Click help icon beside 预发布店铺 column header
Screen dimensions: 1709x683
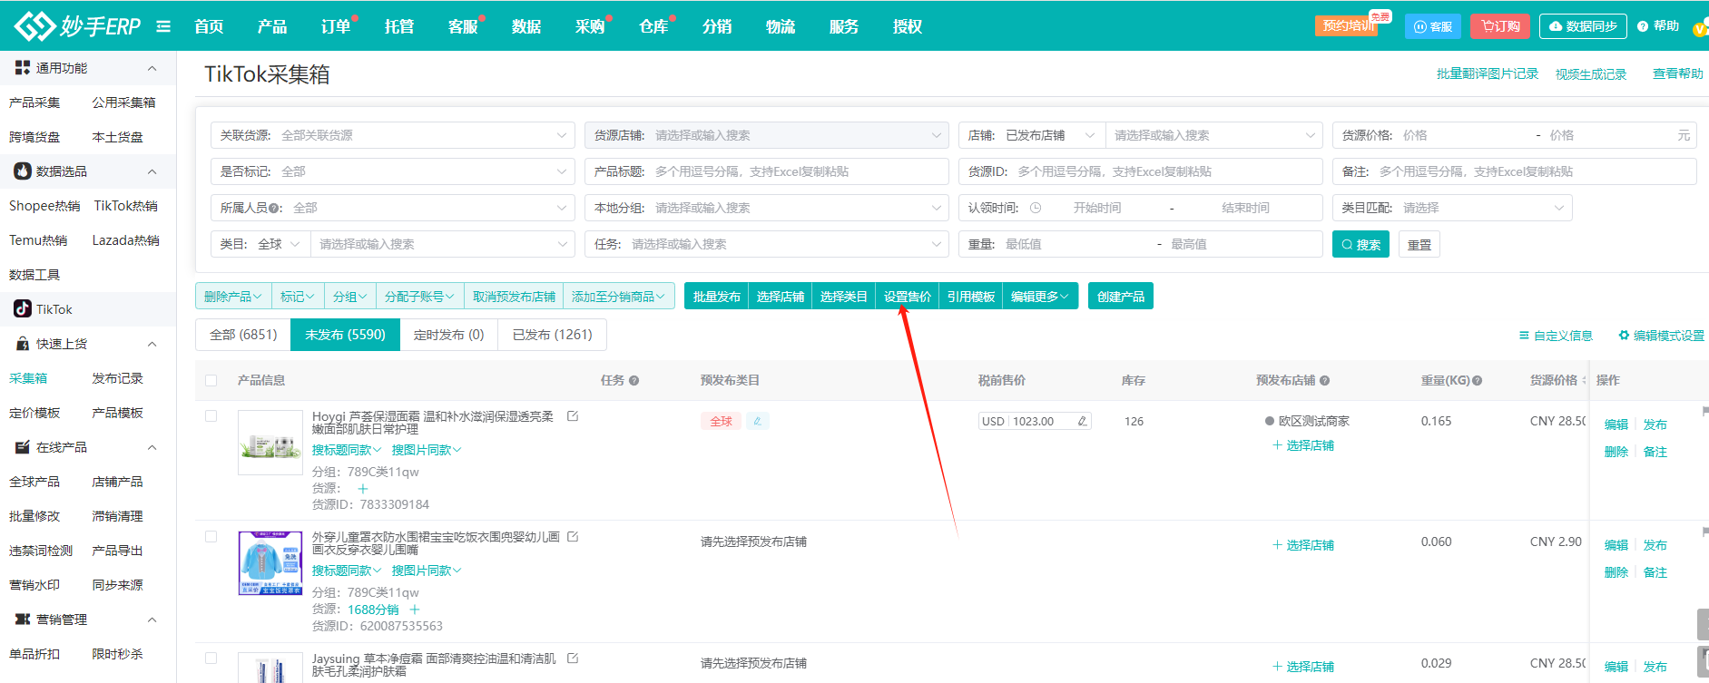pyautogui.click(x=1325, y=381)
